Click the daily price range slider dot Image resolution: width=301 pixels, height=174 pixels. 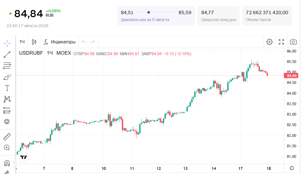click(149, 12)
